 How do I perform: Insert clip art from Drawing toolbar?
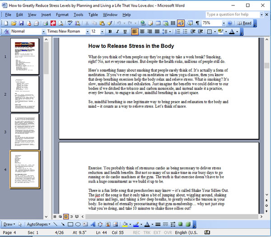[108, 224]
